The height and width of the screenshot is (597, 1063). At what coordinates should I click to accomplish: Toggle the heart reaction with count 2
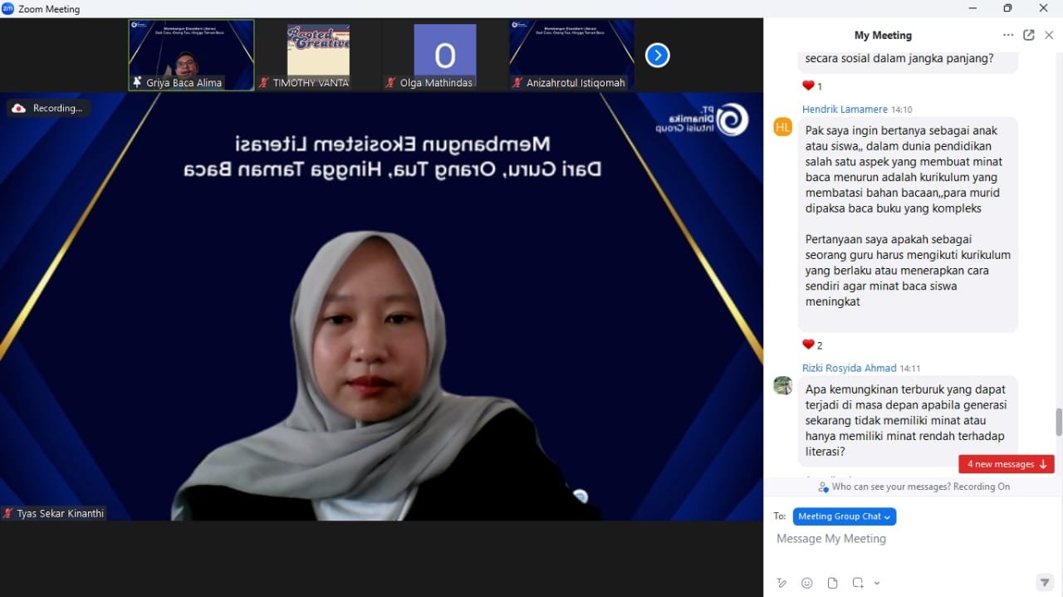pyautogui.click(x=811, y=345)
